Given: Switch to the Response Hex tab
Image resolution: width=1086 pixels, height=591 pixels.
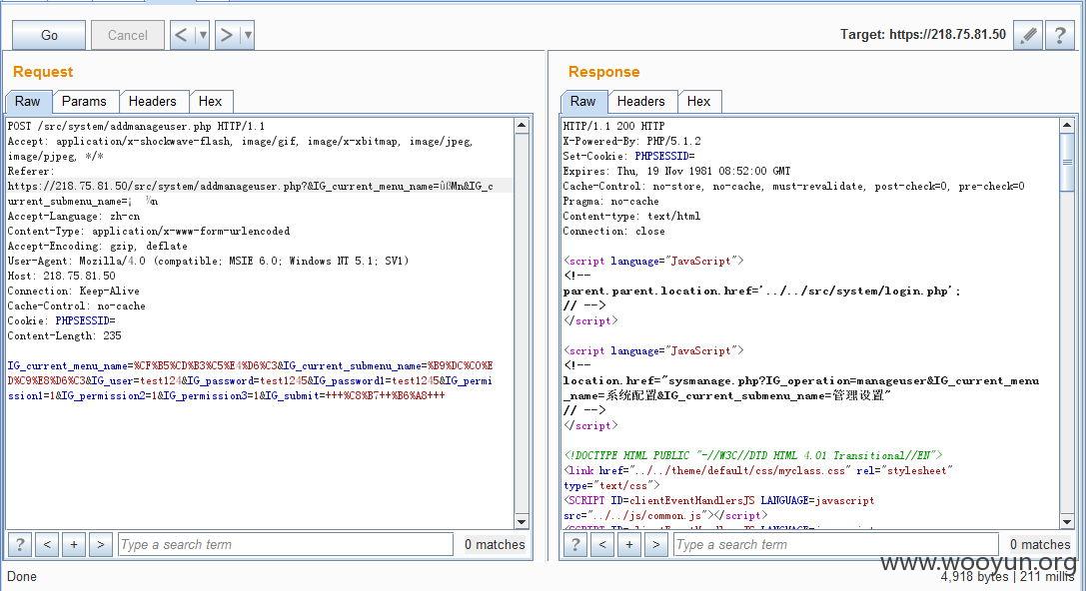Looking at the screenshot, I should point(698,101).
